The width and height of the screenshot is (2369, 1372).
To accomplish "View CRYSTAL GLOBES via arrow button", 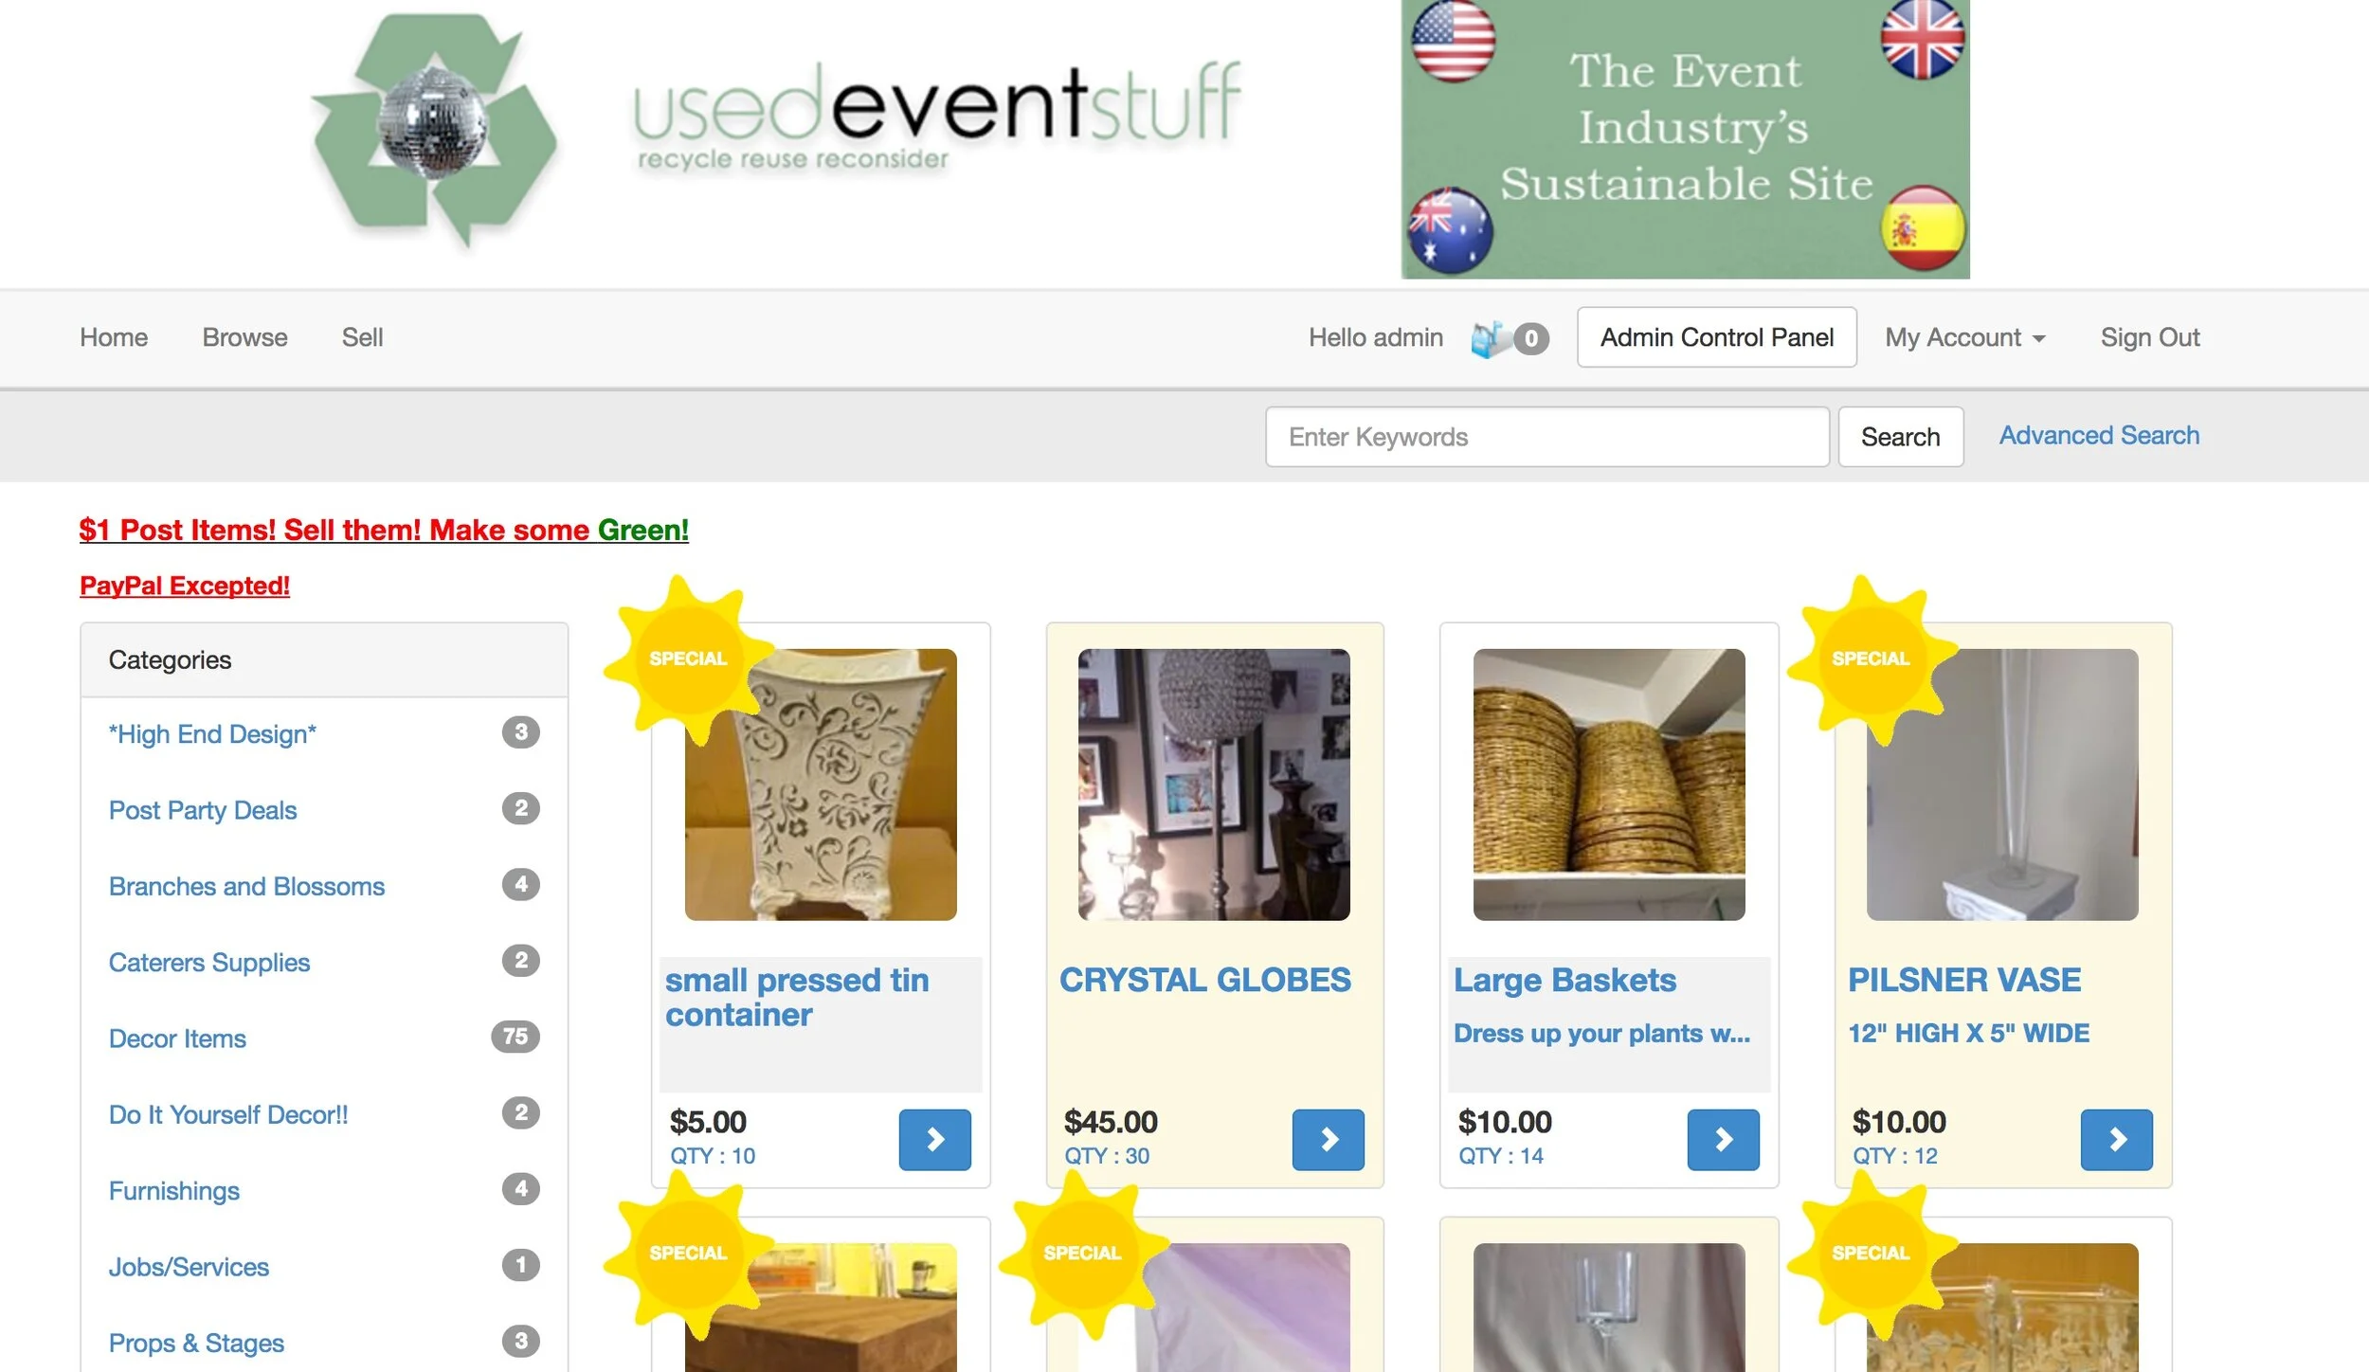I will [1328, 1139].
